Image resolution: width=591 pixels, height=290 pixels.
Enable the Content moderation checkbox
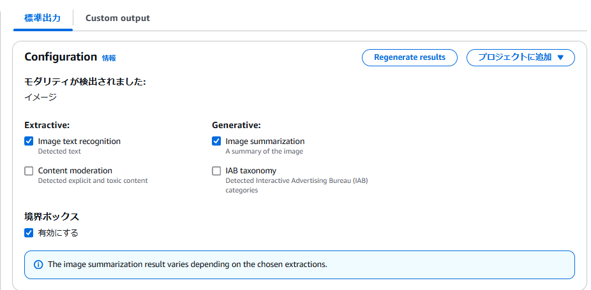[x=29, y=171]
